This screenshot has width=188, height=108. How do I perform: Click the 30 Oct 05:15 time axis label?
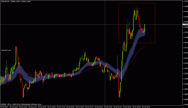pos(146,107)
